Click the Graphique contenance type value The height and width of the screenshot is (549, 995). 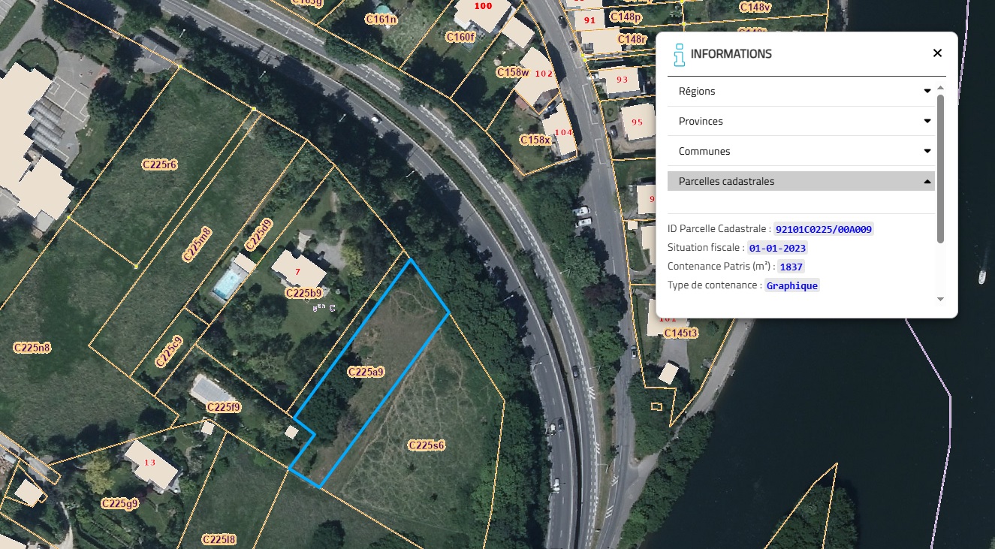791,286
